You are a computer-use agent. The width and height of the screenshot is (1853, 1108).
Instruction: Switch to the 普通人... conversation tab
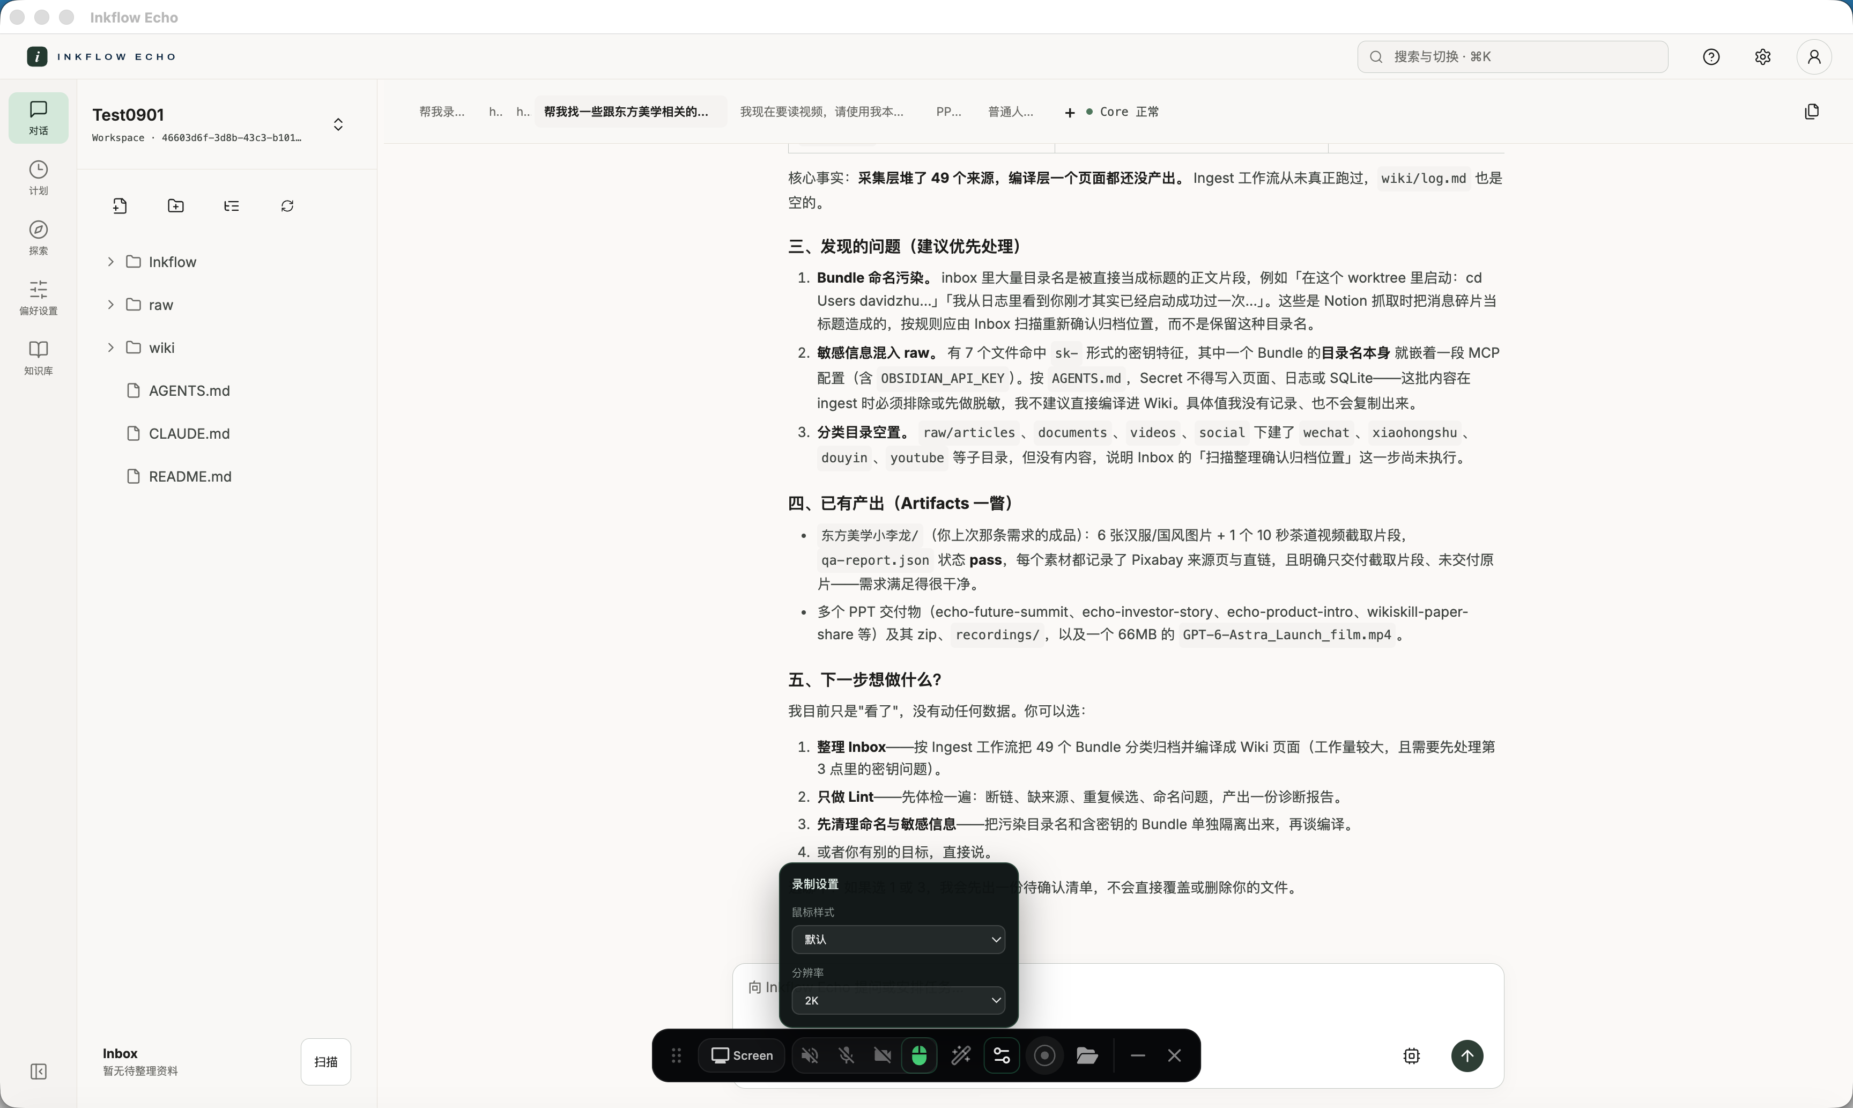pyautogui.click(x=1011, y=112)
